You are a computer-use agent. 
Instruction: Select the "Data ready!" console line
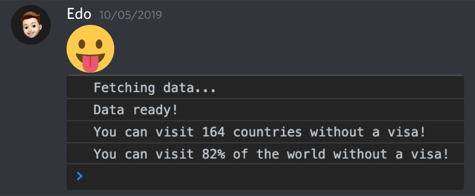point(265,110)
